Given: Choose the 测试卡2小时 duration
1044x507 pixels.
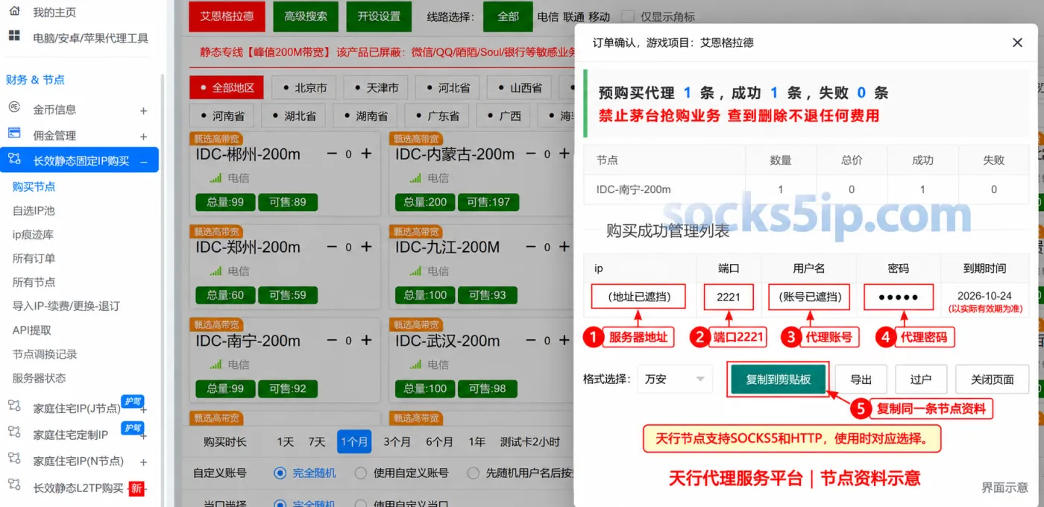Looking at the screenshot, I should click(530, 441).
